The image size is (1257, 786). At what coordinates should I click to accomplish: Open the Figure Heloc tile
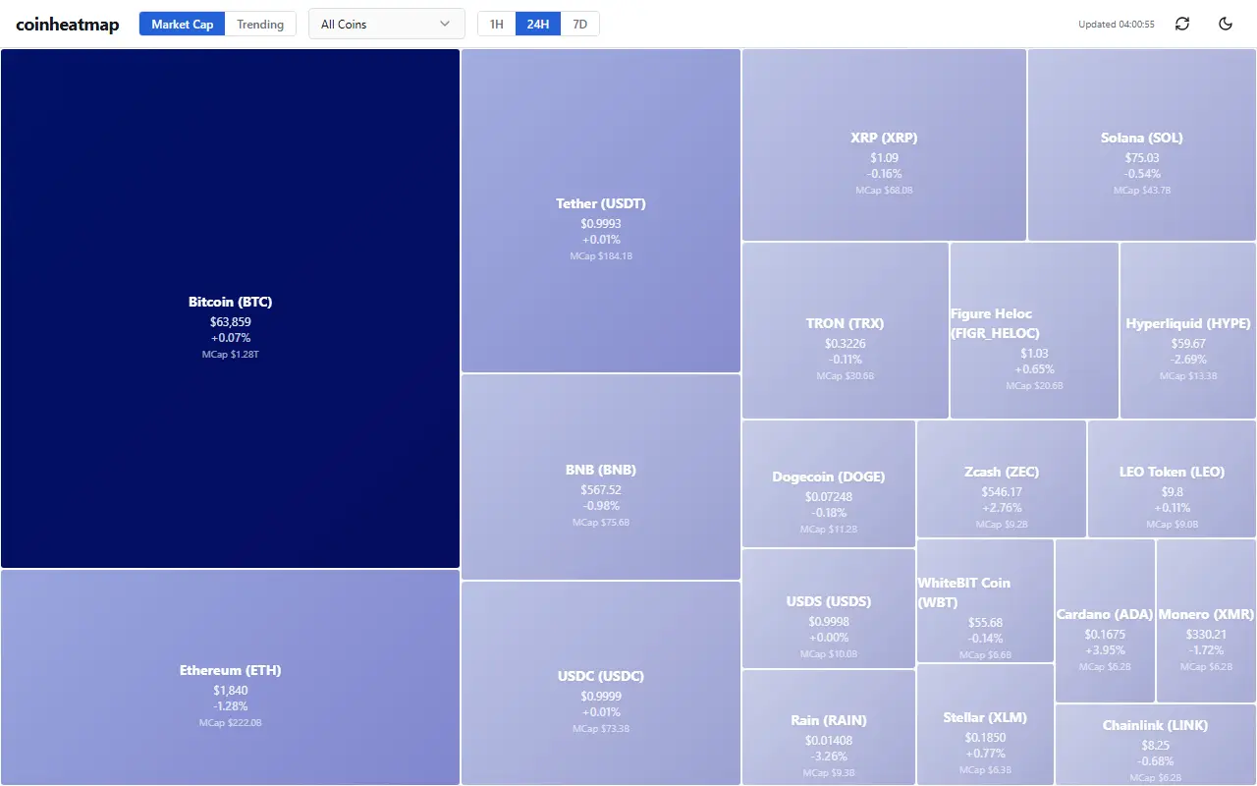tap(1034, 330)
